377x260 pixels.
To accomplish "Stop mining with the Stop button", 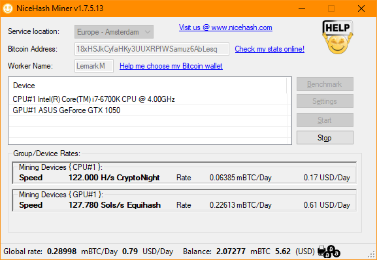I will click(x=325, y=138).
